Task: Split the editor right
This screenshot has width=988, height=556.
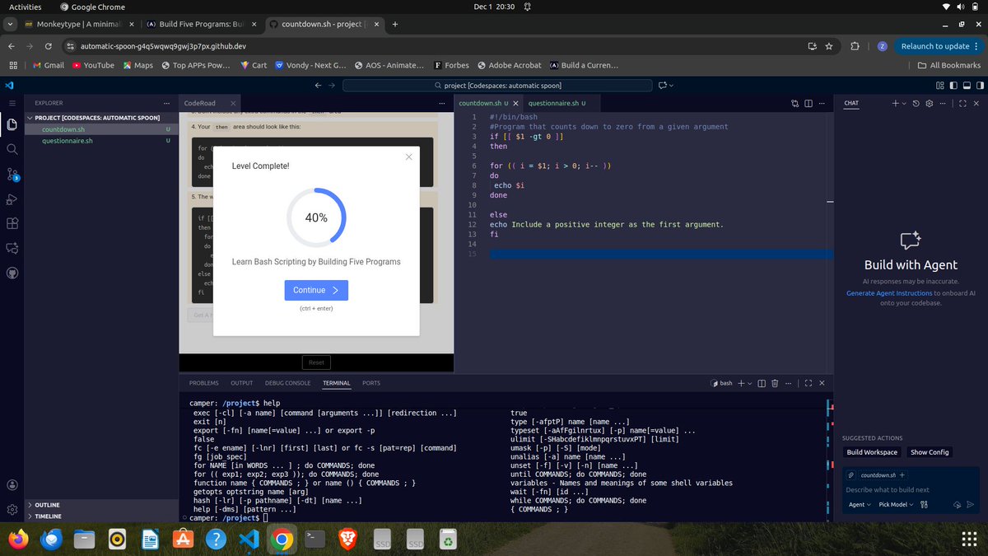Action: (x=809, y=103)
